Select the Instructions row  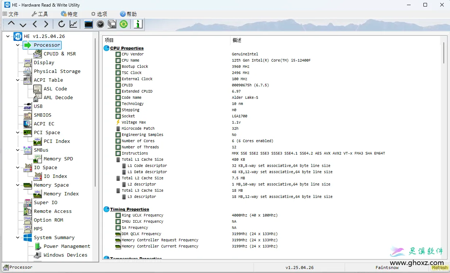coord(272,153)
